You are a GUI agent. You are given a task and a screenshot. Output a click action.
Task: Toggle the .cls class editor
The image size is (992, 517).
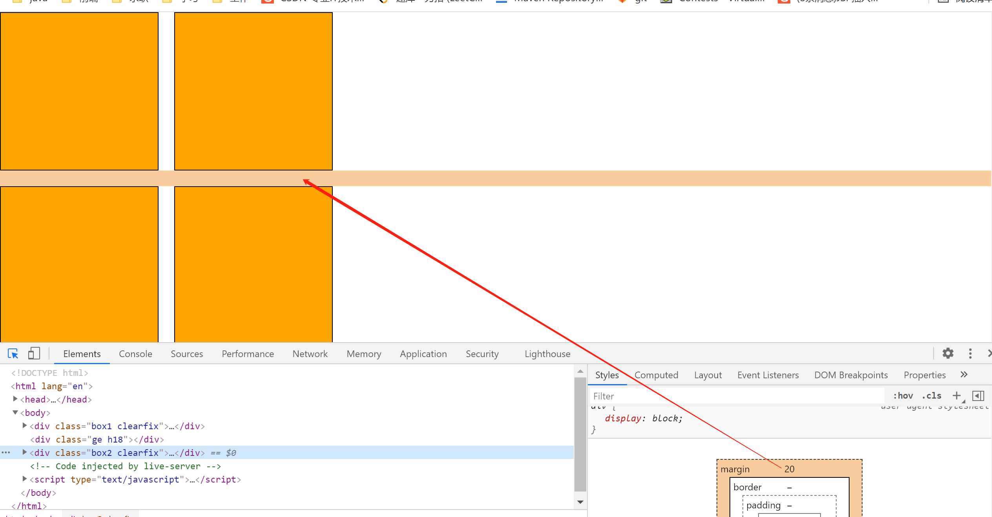[932, 396]
